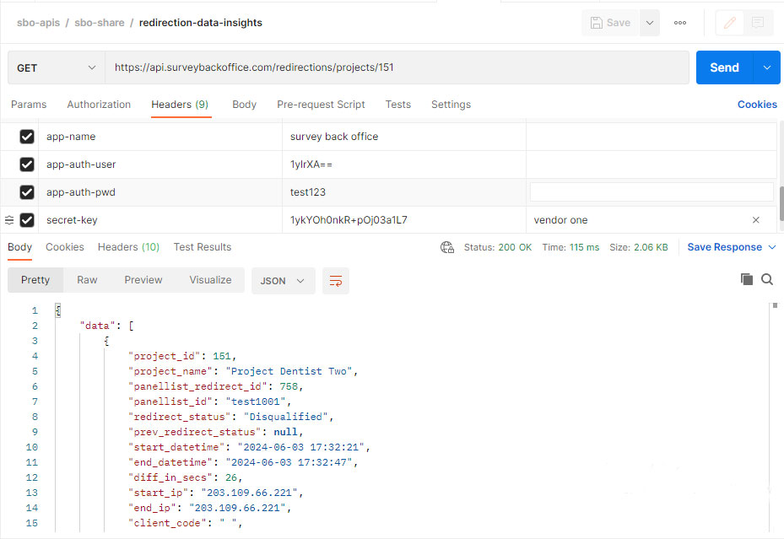Viewport: 784px width, 539px height.
Task: Open the GET method dropdown
Action: click(x=55, y=67)
